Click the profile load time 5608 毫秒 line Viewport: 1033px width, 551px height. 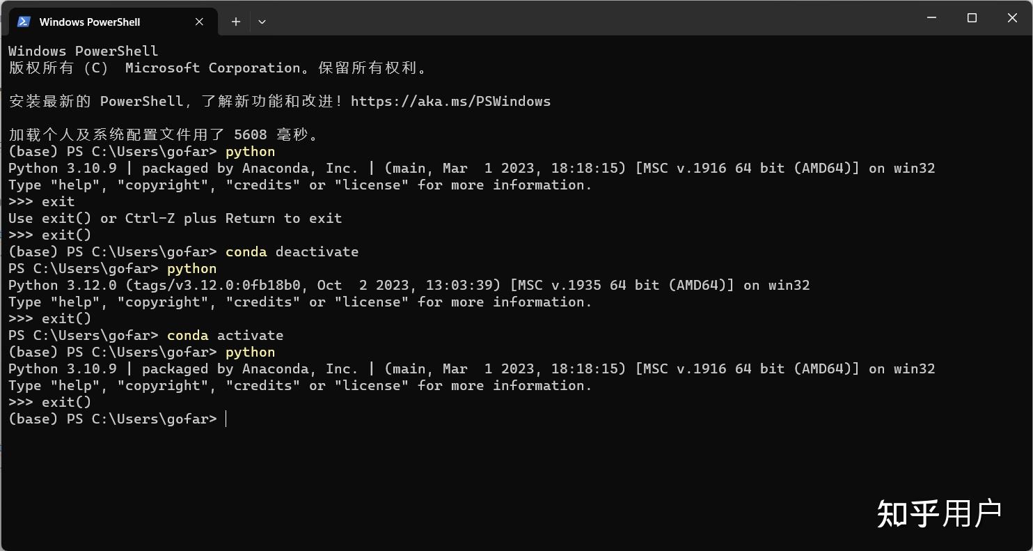pos(164,134)
